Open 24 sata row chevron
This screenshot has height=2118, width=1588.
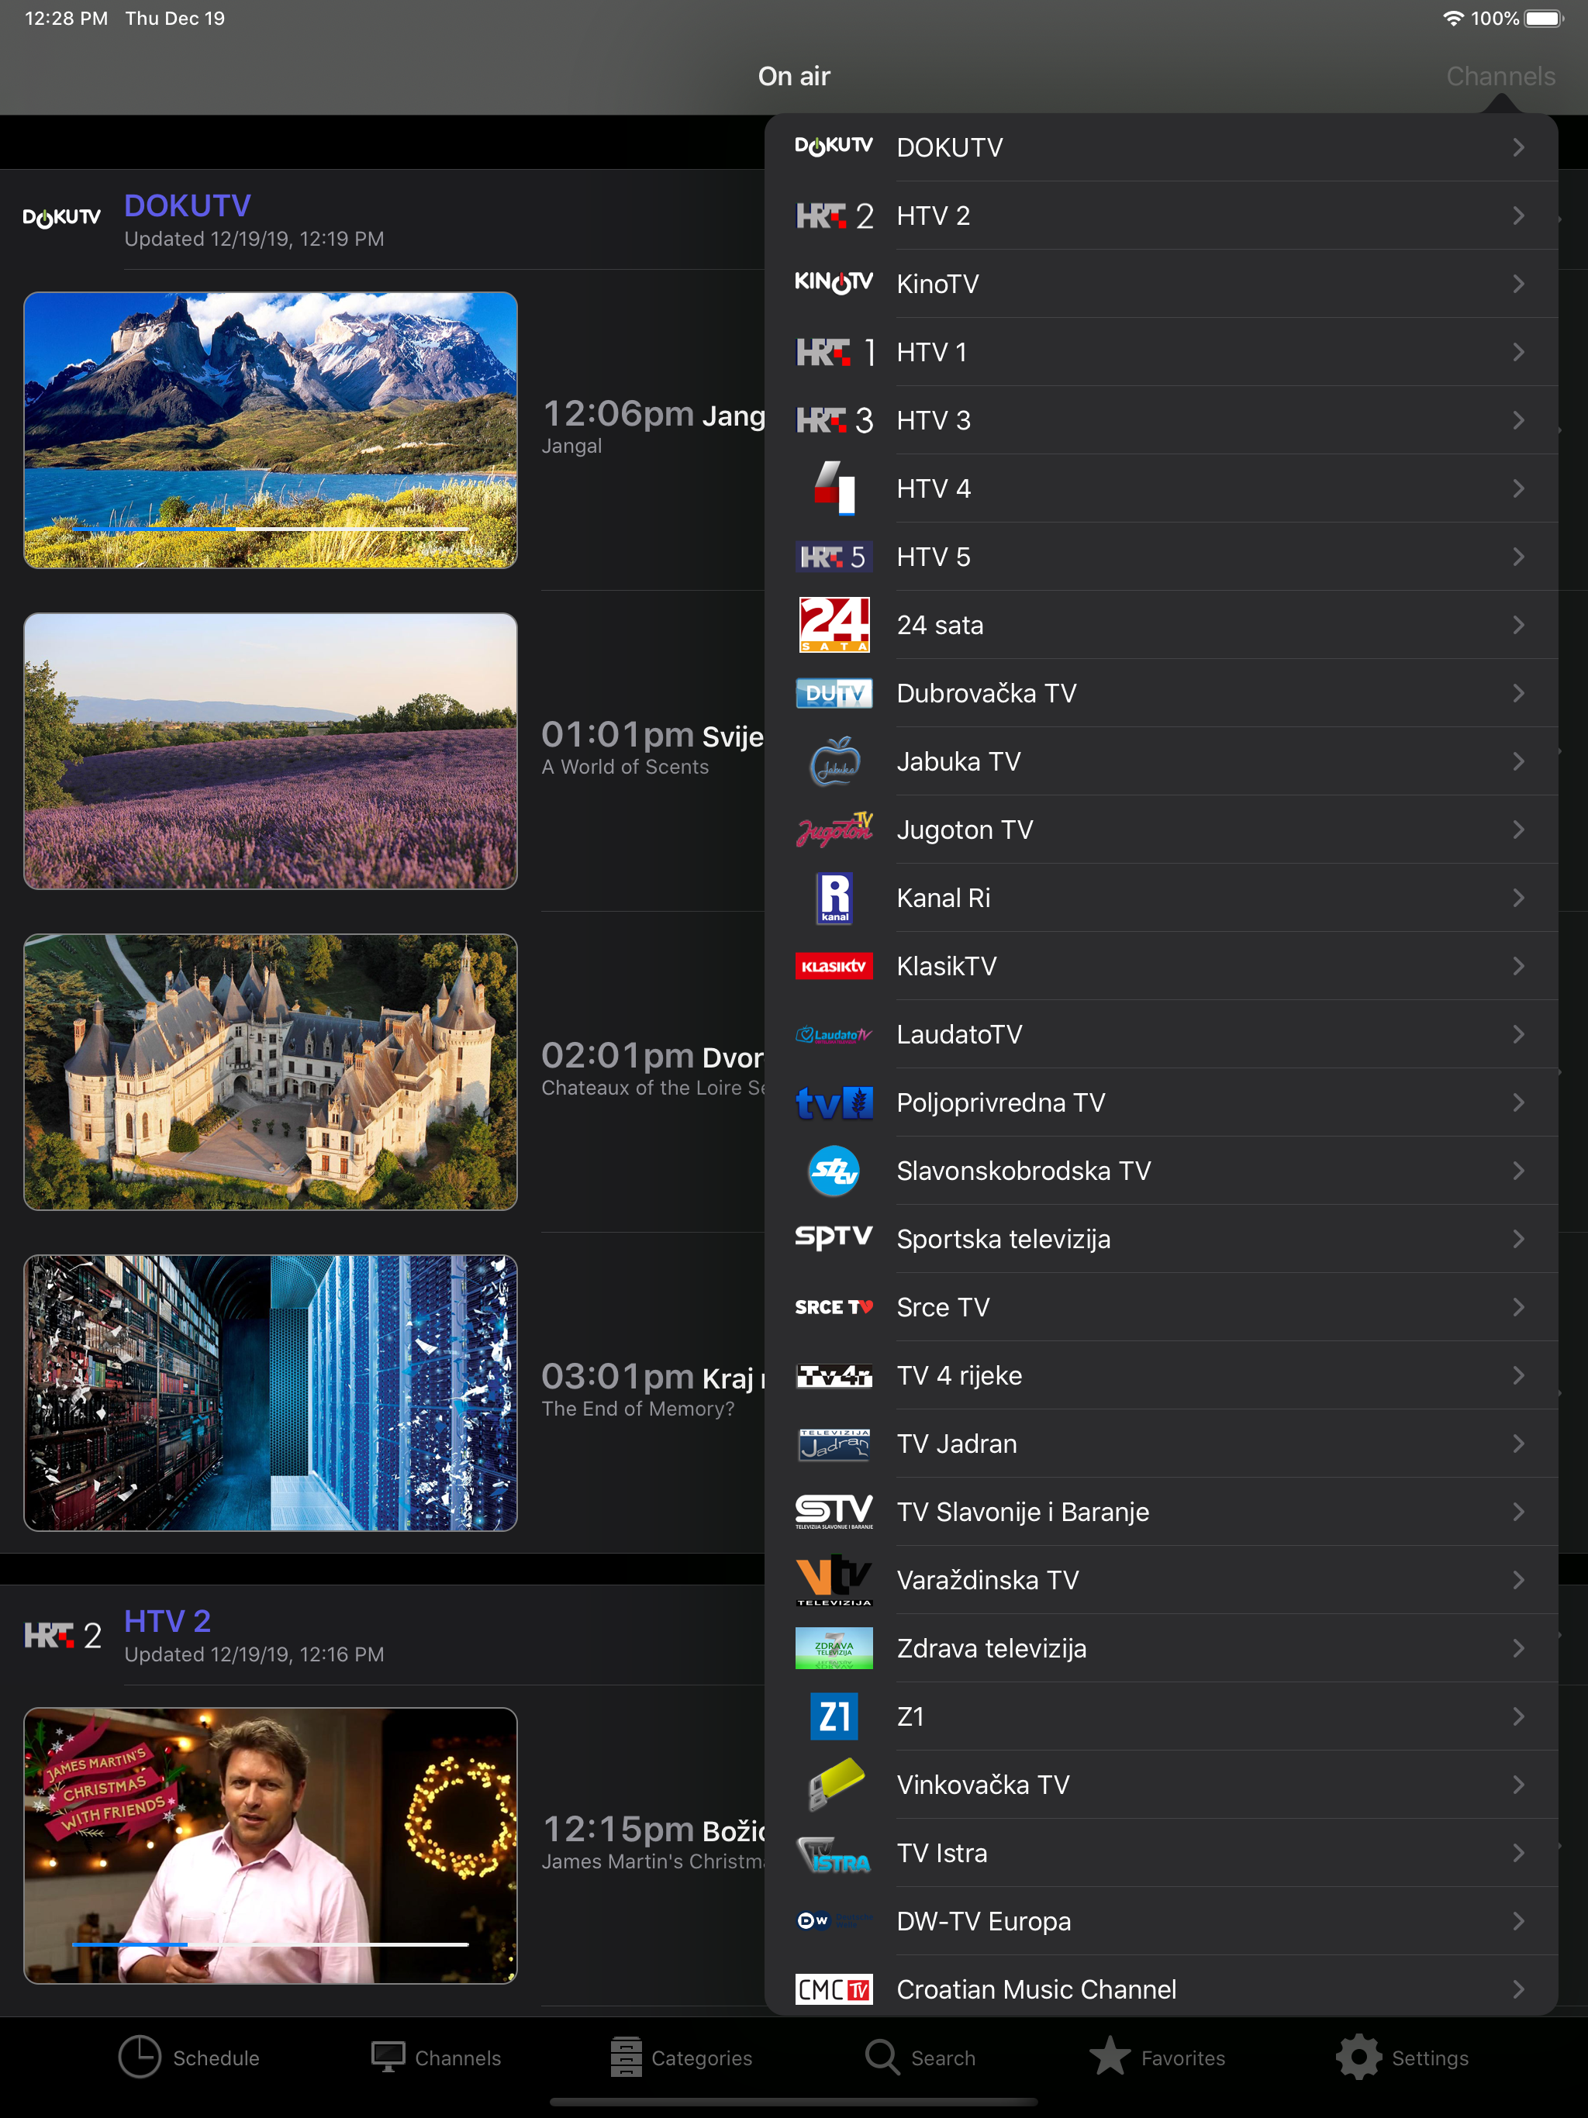click(x=1518, y=624)
